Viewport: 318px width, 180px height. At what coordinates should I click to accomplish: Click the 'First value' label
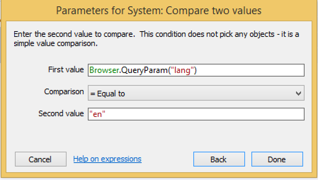(x=66, y=70)
